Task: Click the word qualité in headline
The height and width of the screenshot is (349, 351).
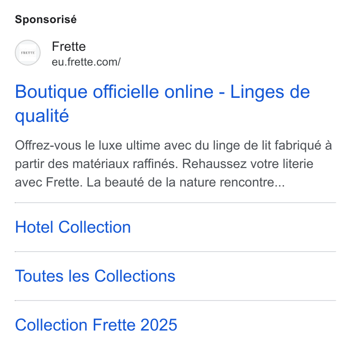Action: (42, 116)
